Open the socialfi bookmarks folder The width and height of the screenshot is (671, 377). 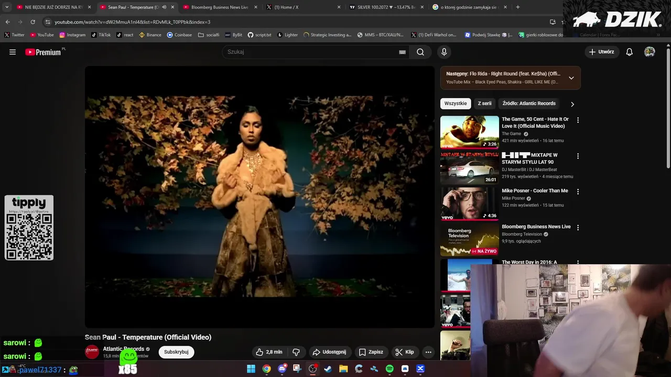pos(209,35)
